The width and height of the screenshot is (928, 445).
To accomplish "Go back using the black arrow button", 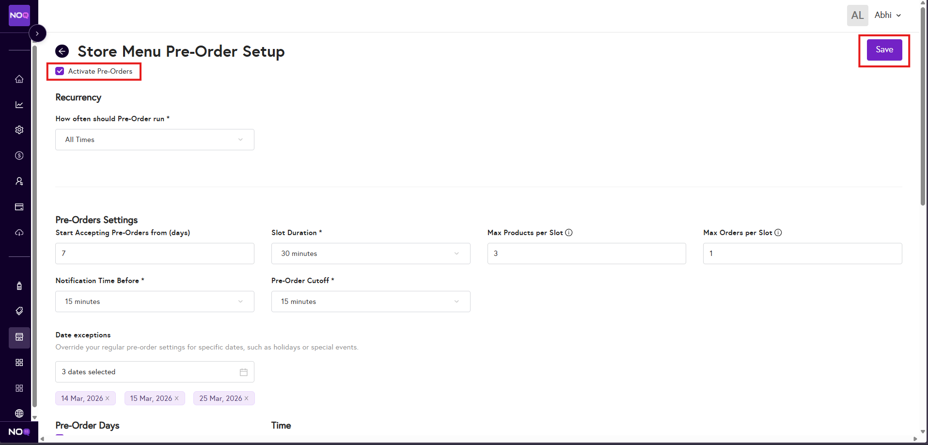I will click(62, 51).
